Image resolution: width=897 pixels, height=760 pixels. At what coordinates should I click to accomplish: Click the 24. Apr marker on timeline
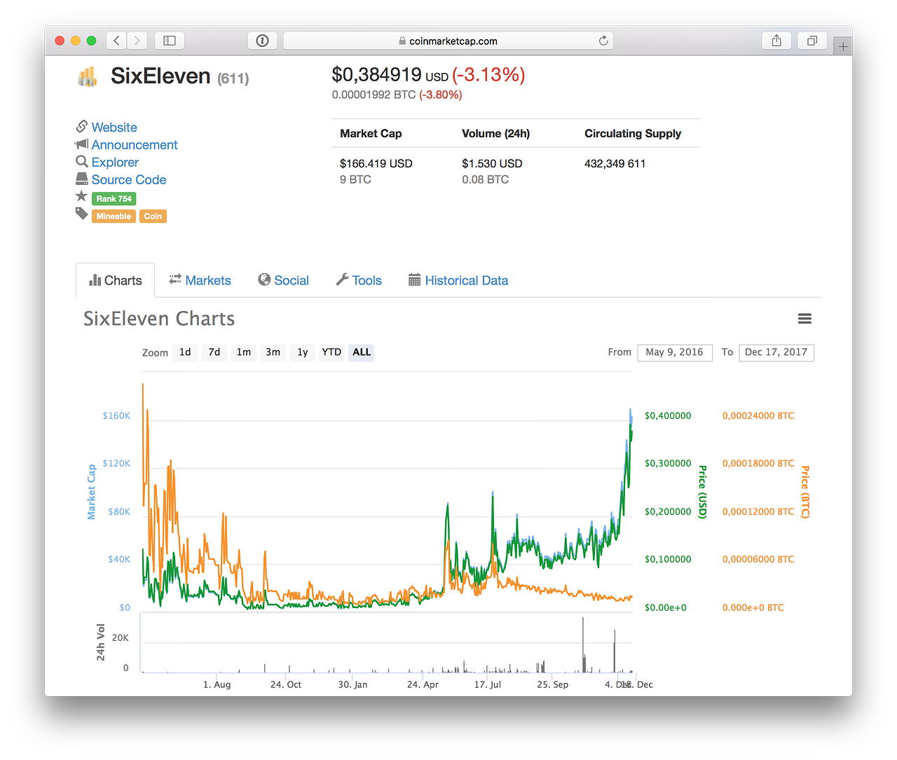[x=423, y=684]
